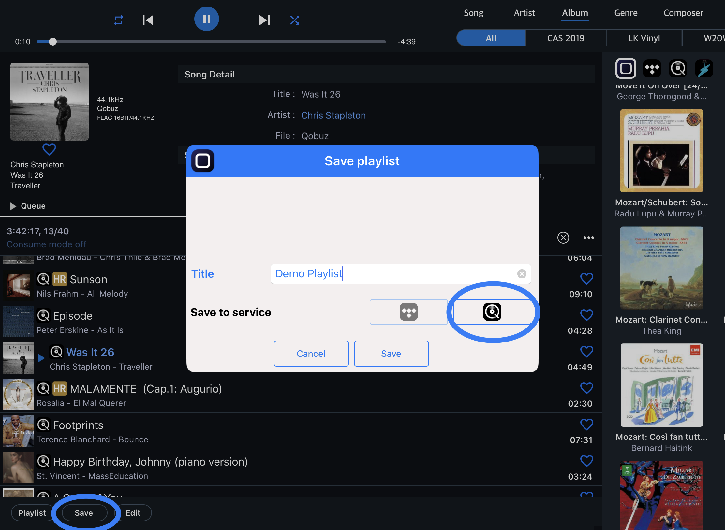Open the Playlist button at bottom
Image resolution: width=725 pixels, height=530 pixels.
point(32,513)
